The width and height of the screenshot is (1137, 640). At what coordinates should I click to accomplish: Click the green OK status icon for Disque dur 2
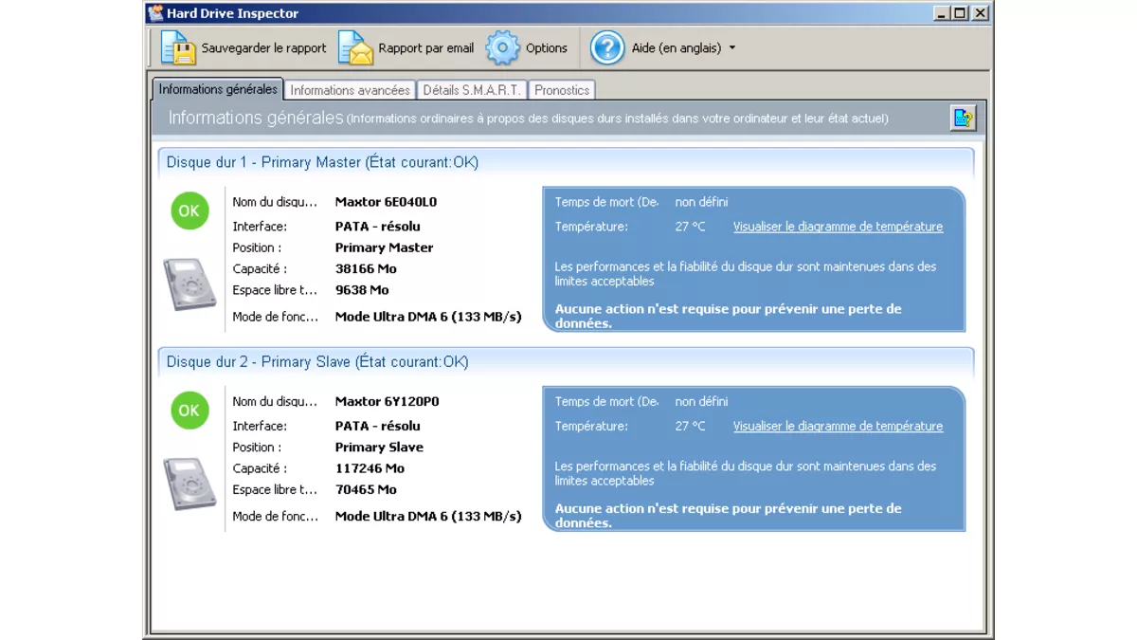189,411
